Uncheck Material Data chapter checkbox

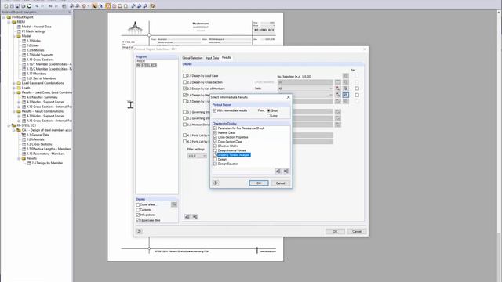click(x=215, y=132)
